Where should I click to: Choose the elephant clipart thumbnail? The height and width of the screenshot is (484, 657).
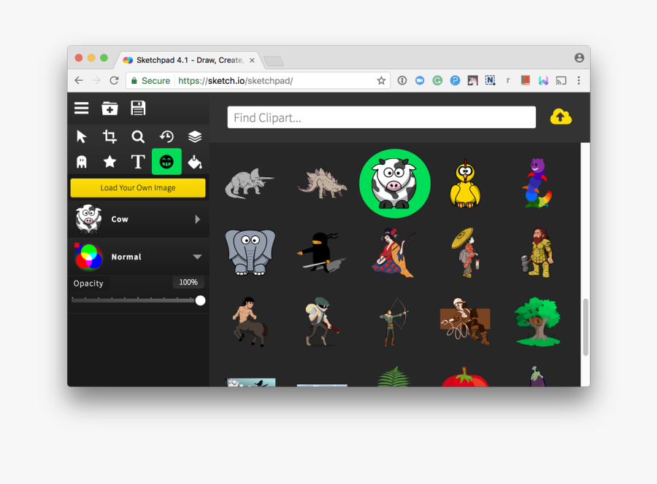pos(250,252)
